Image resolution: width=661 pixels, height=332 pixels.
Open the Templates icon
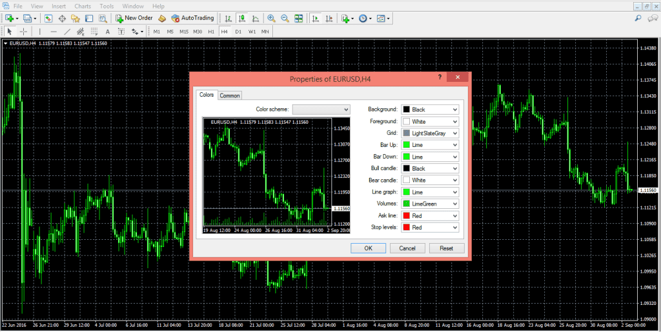coord(381,18)
